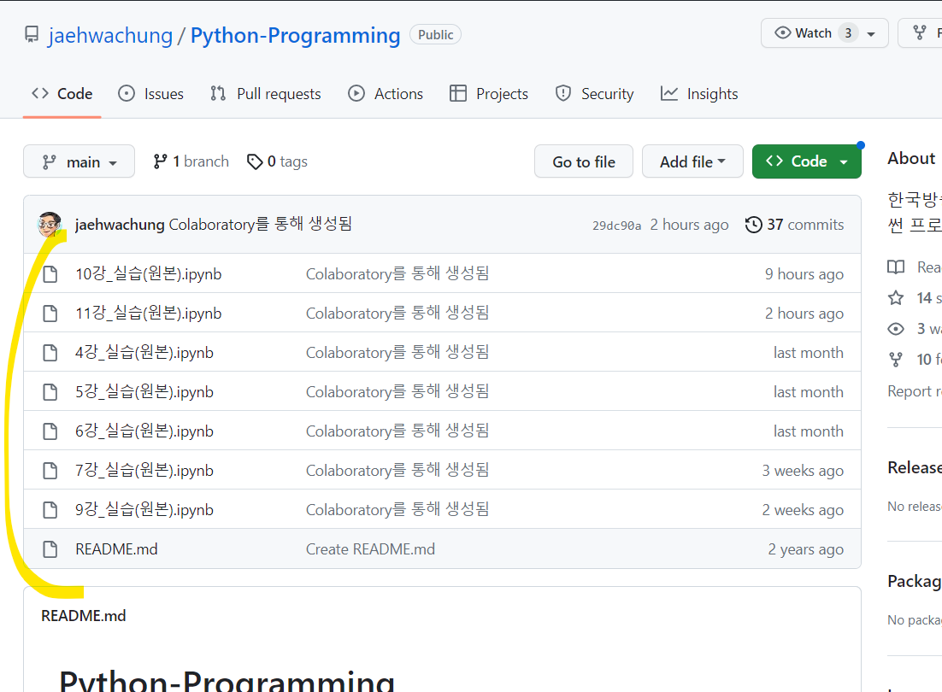Open the Actions tab

tap(385, 94)
